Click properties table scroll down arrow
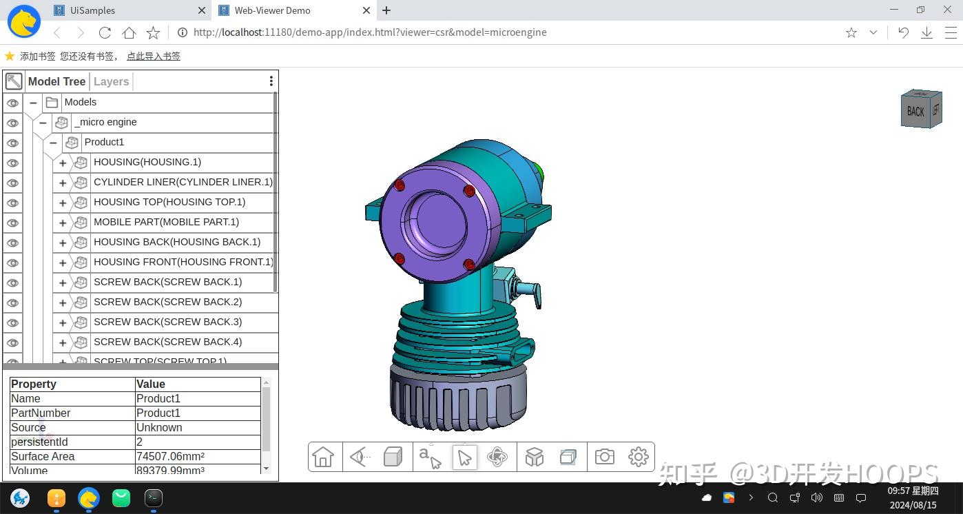 click(266, 469)
